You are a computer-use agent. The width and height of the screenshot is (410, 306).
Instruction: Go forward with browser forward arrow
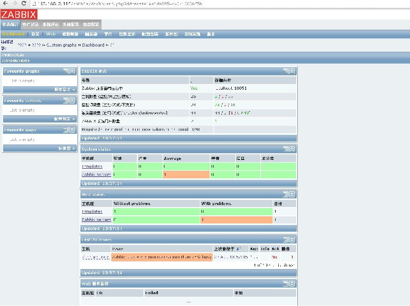pyautogui.click(x=14, y=4)
